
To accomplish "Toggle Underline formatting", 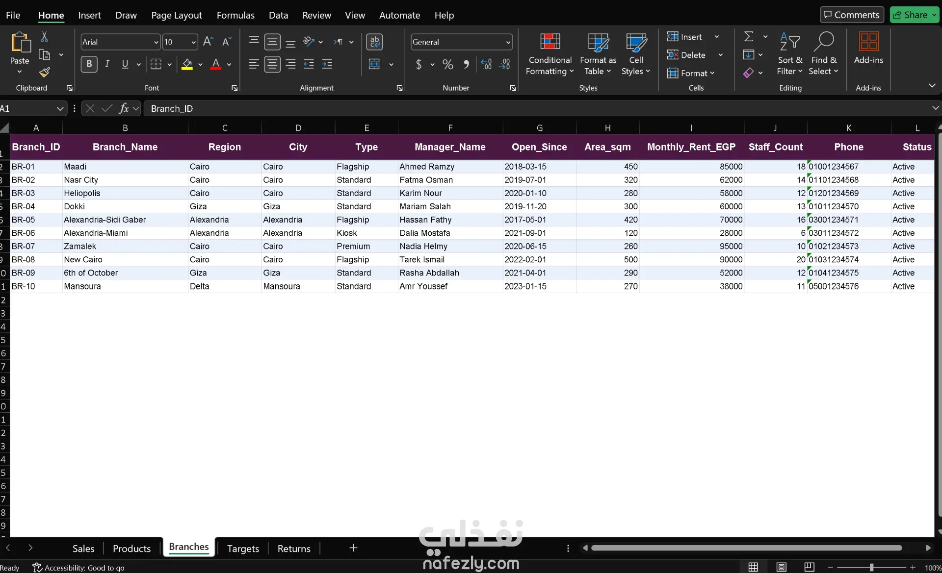I will tap(125, 64).
